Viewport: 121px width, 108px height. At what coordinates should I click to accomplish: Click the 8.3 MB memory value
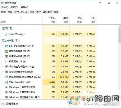click(64, 34)
